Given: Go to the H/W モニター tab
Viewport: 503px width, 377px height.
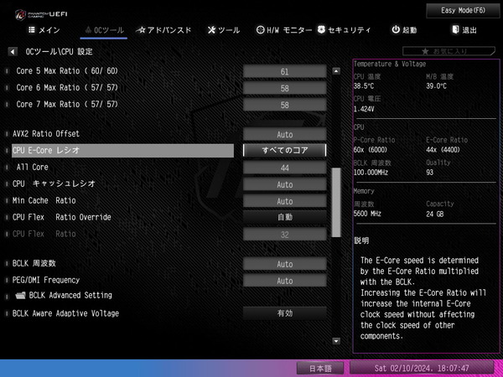Looking at the screenshot, I should (x=283, y=30).
